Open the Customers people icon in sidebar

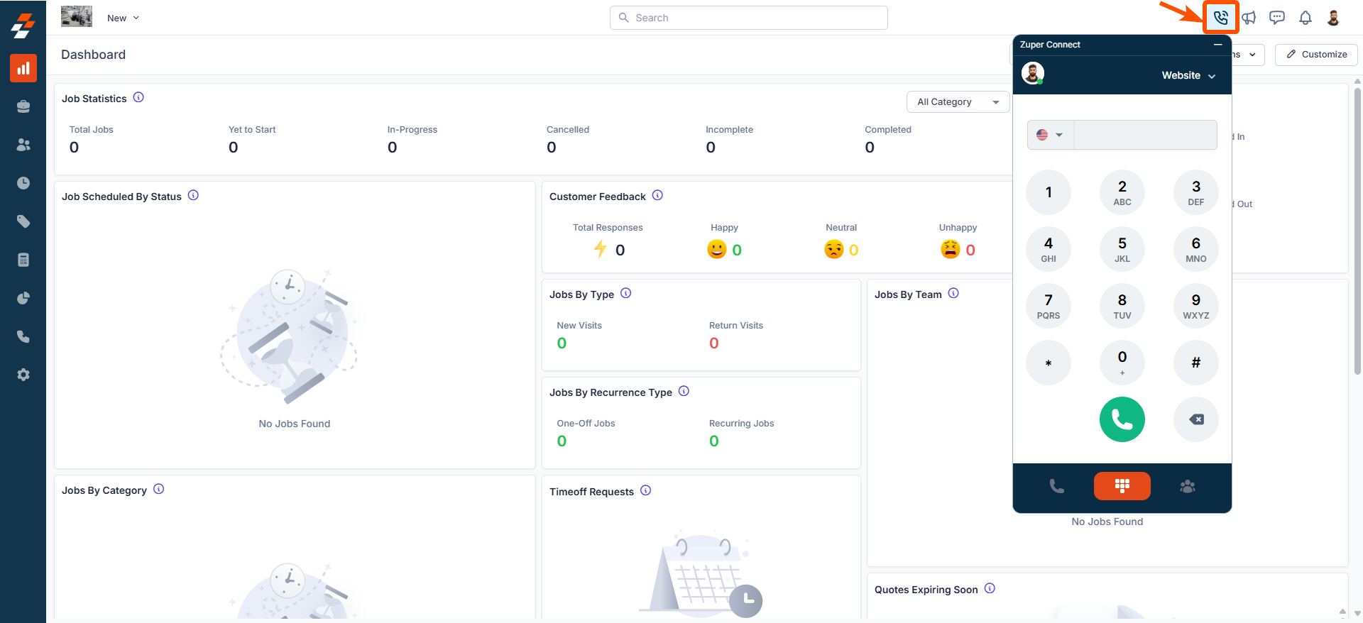pyautogui.click(x=23, y=145)
